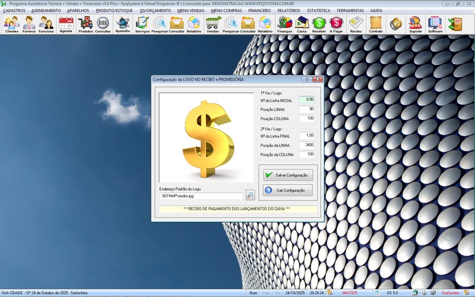Open the Agenda calendar icon

pyautogui.click(x=66, y=24)
